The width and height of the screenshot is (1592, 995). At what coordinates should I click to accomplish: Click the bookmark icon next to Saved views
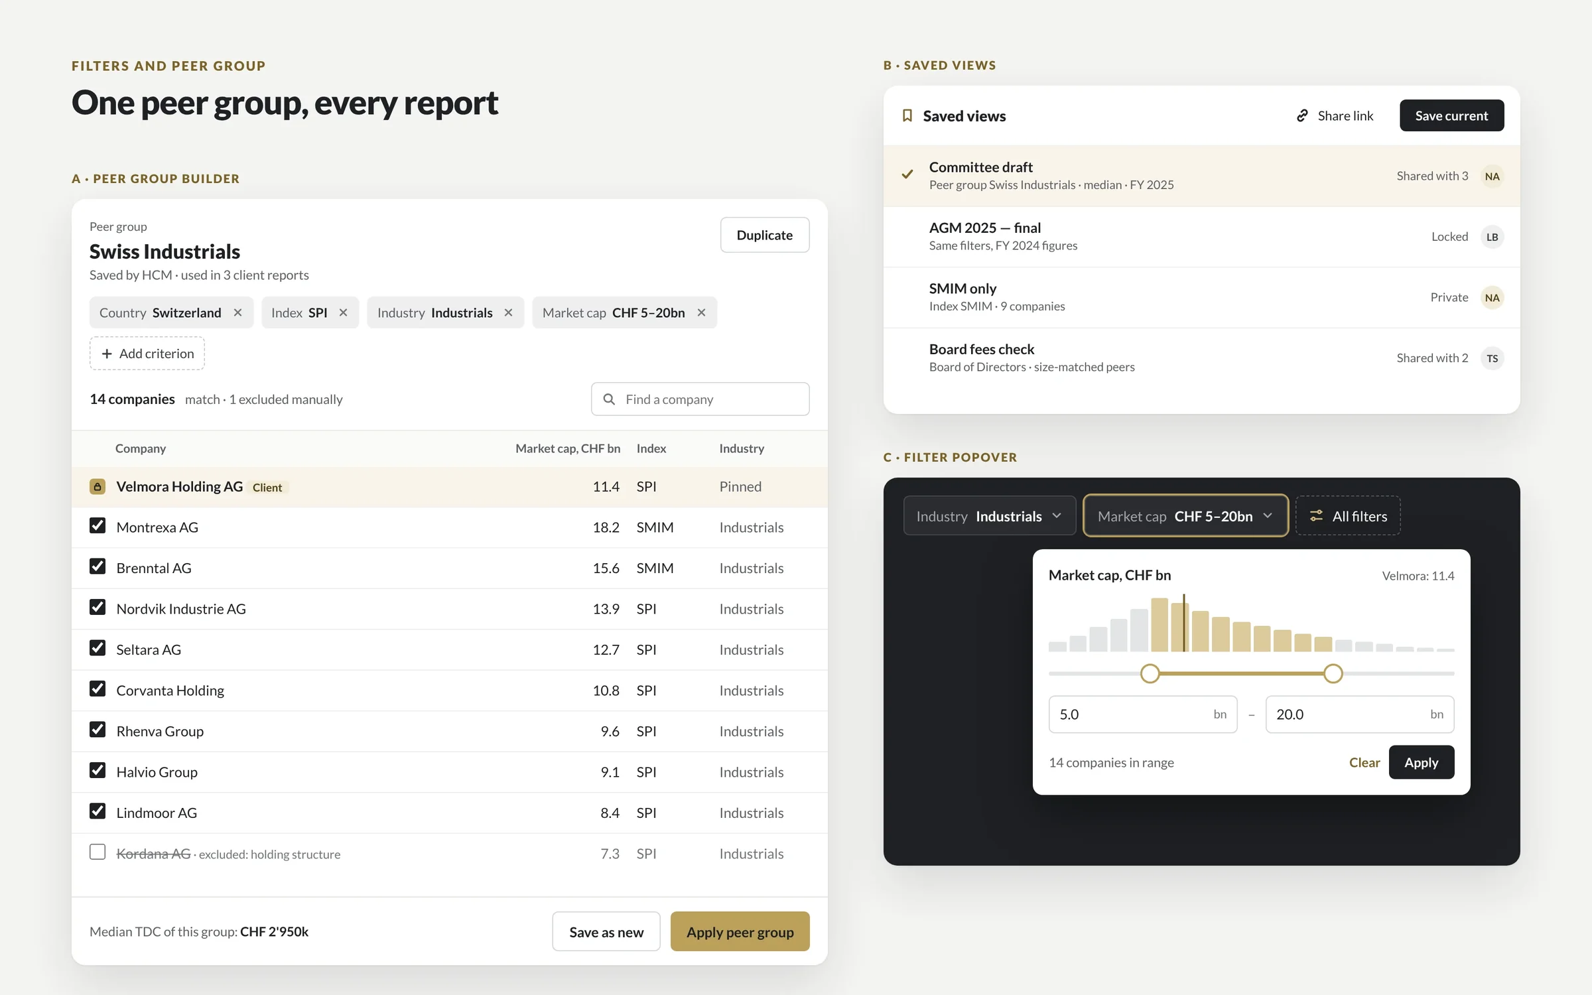pos(907,115)
